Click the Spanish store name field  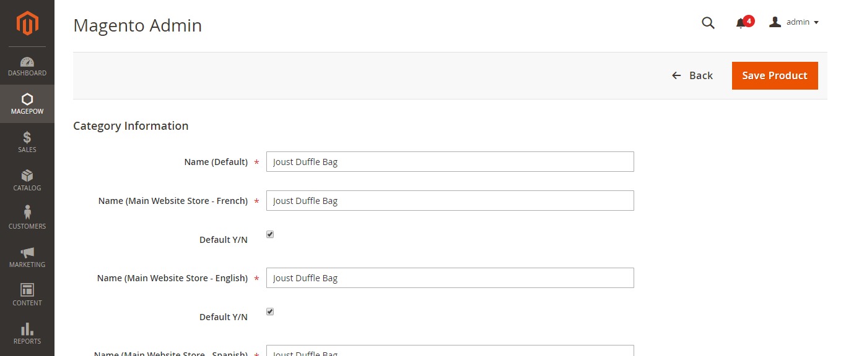pyautogui.click(x=450, y=351)
